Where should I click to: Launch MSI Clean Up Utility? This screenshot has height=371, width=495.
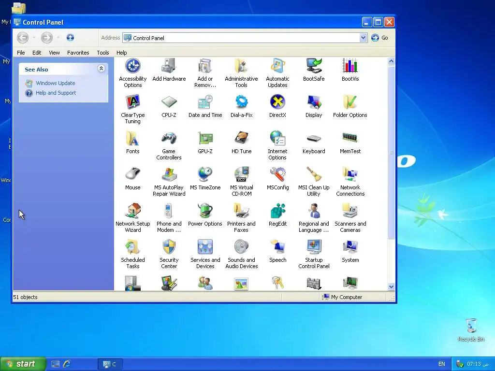(313, 182)
